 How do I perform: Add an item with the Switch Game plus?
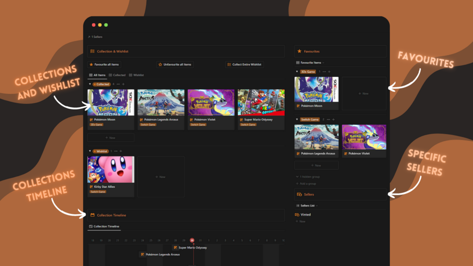(333, 120)
